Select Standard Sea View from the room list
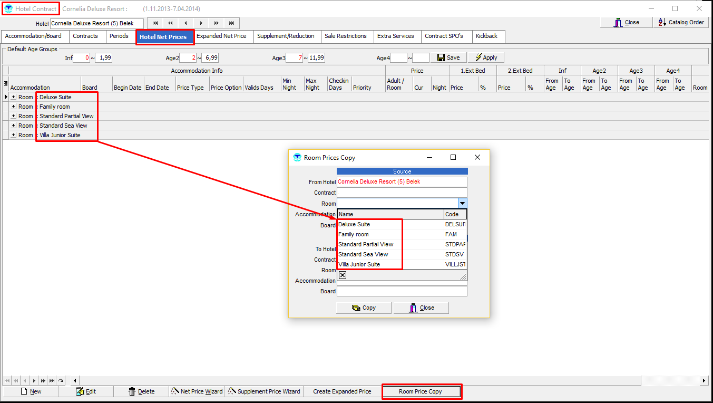This screenshot has width=713, height=403. coord(363,254)
